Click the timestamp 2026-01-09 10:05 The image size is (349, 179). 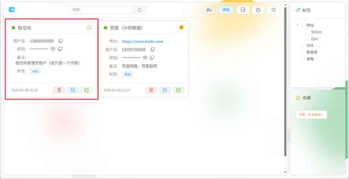[25, 90]
